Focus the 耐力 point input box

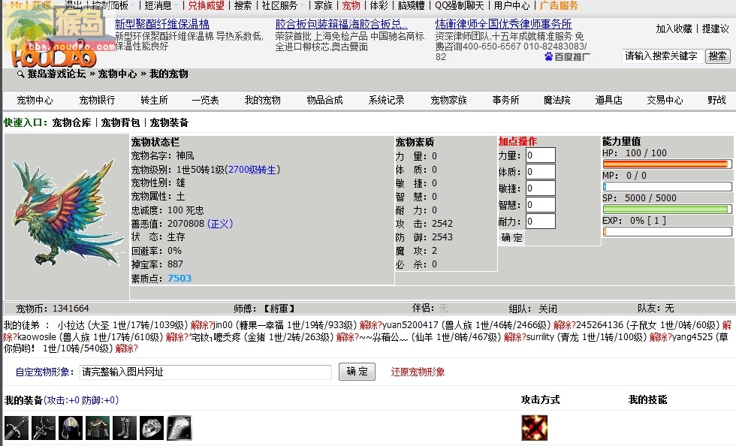[x=540, y=221]
